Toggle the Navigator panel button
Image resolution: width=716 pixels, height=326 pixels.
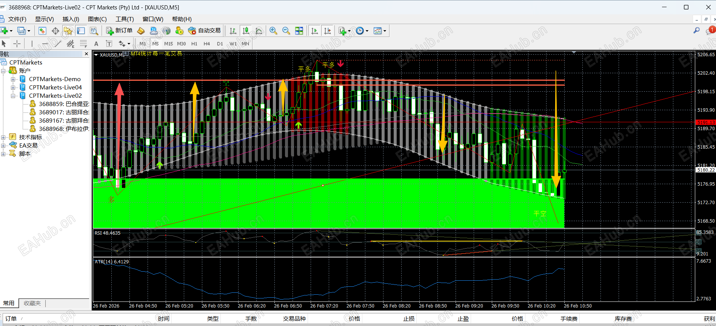(x=68, y=31)
